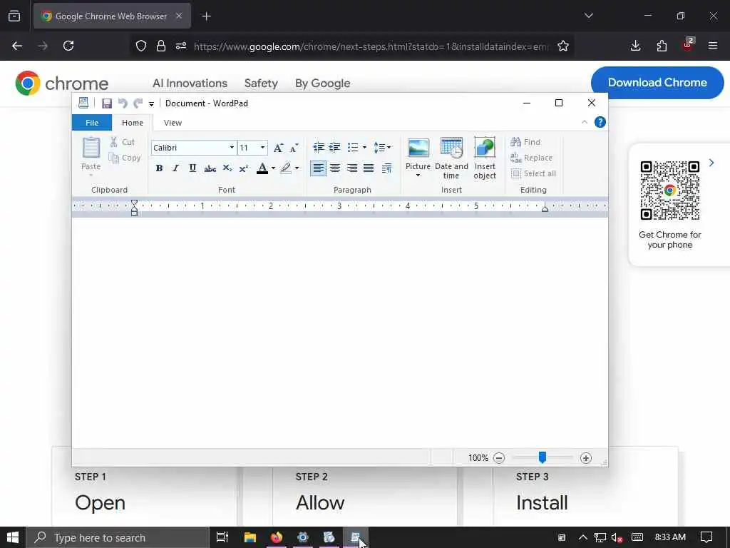Click the Insert object icon
The height and width of the screenshot is (548, 730).
coord(485,158)
